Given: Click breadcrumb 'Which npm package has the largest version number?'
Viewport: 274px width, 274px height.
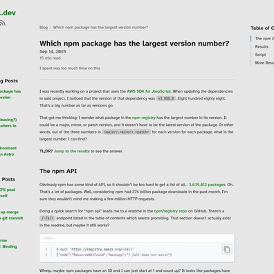Looking at the screenshot, I should 100,28.
